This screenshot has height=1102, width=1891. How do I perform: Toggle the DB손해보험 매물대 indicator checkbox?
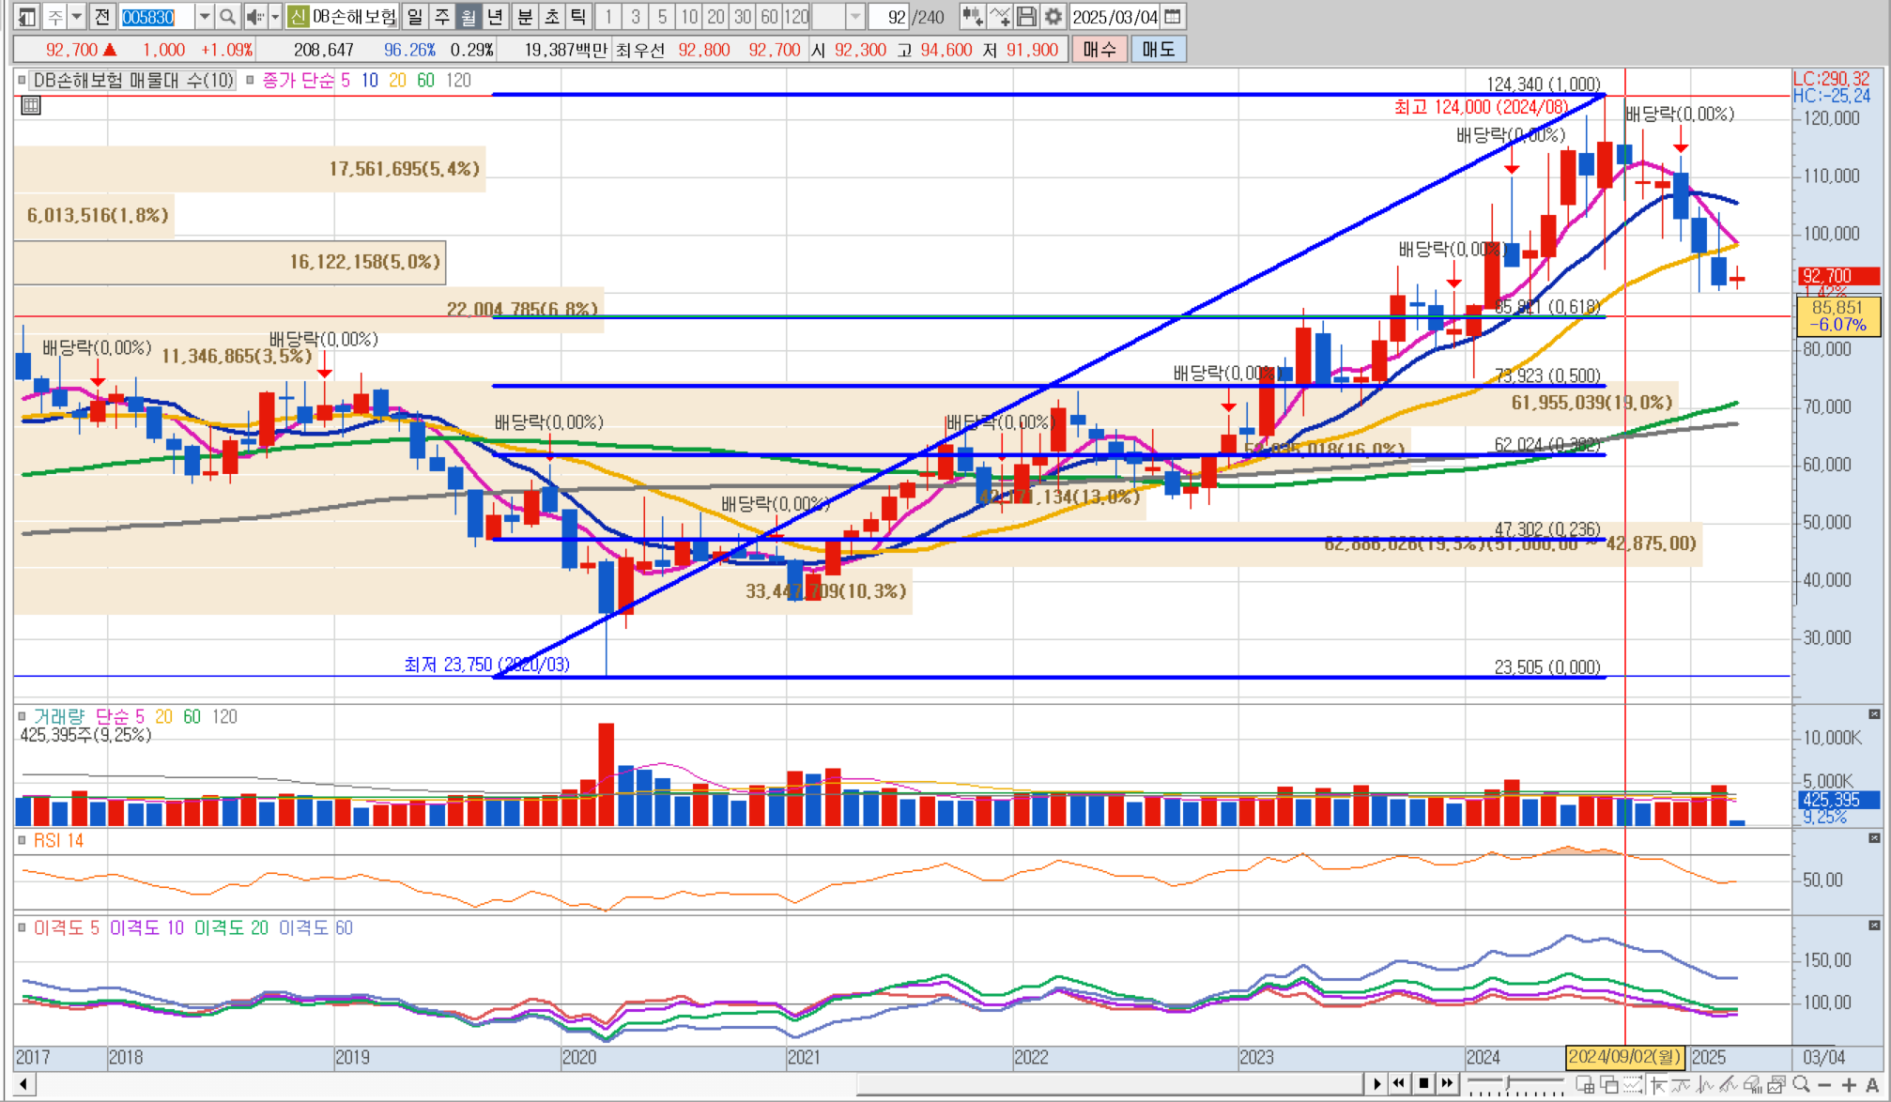22,81
